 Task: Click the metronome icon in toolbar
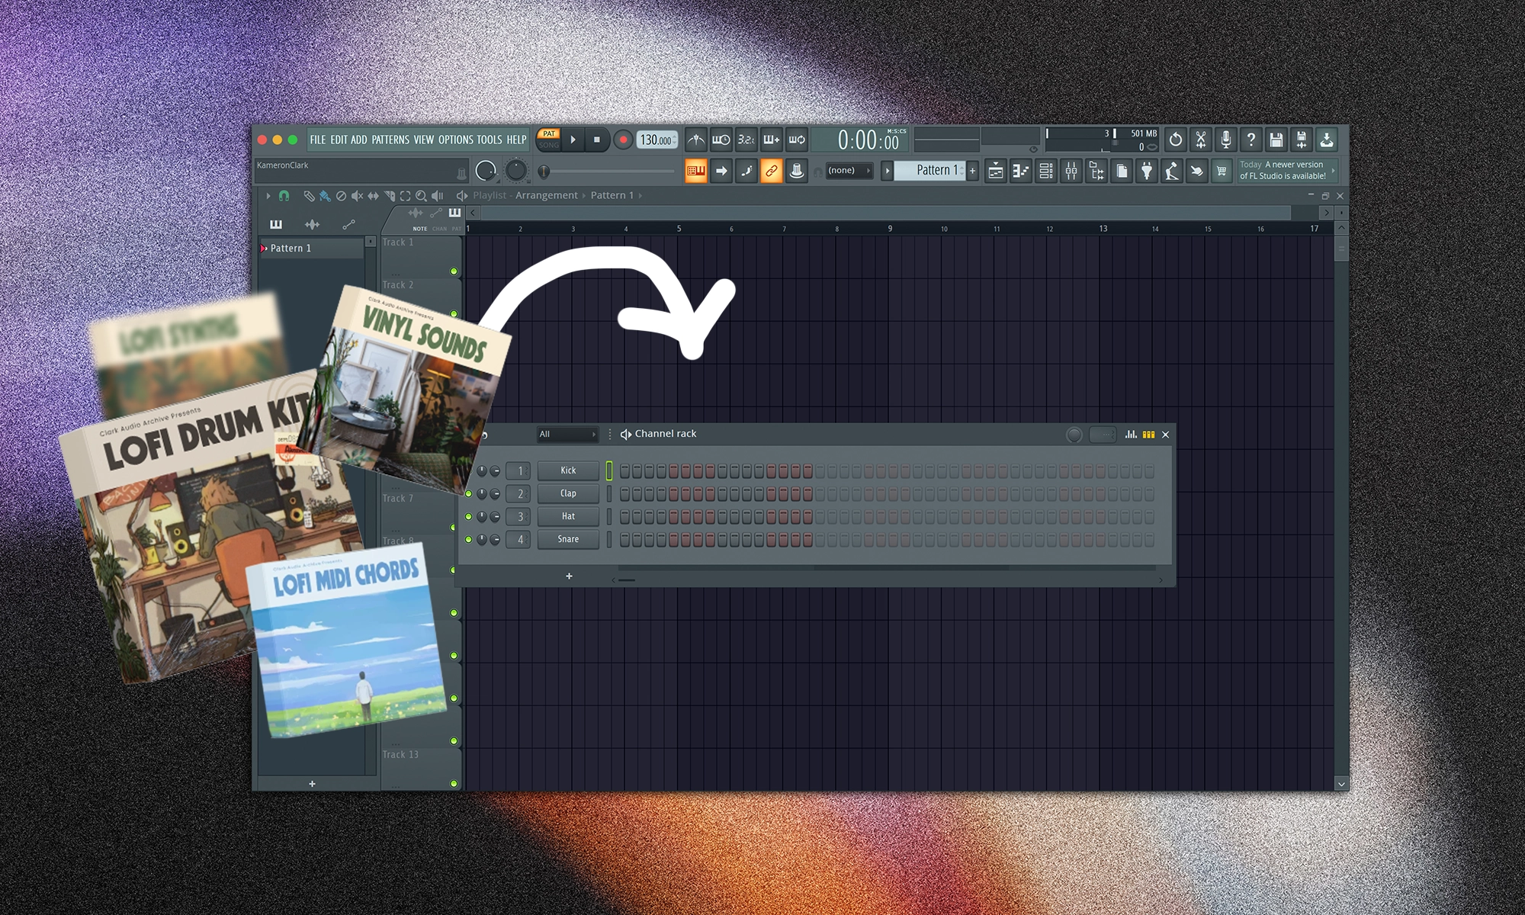click(695, 140)
